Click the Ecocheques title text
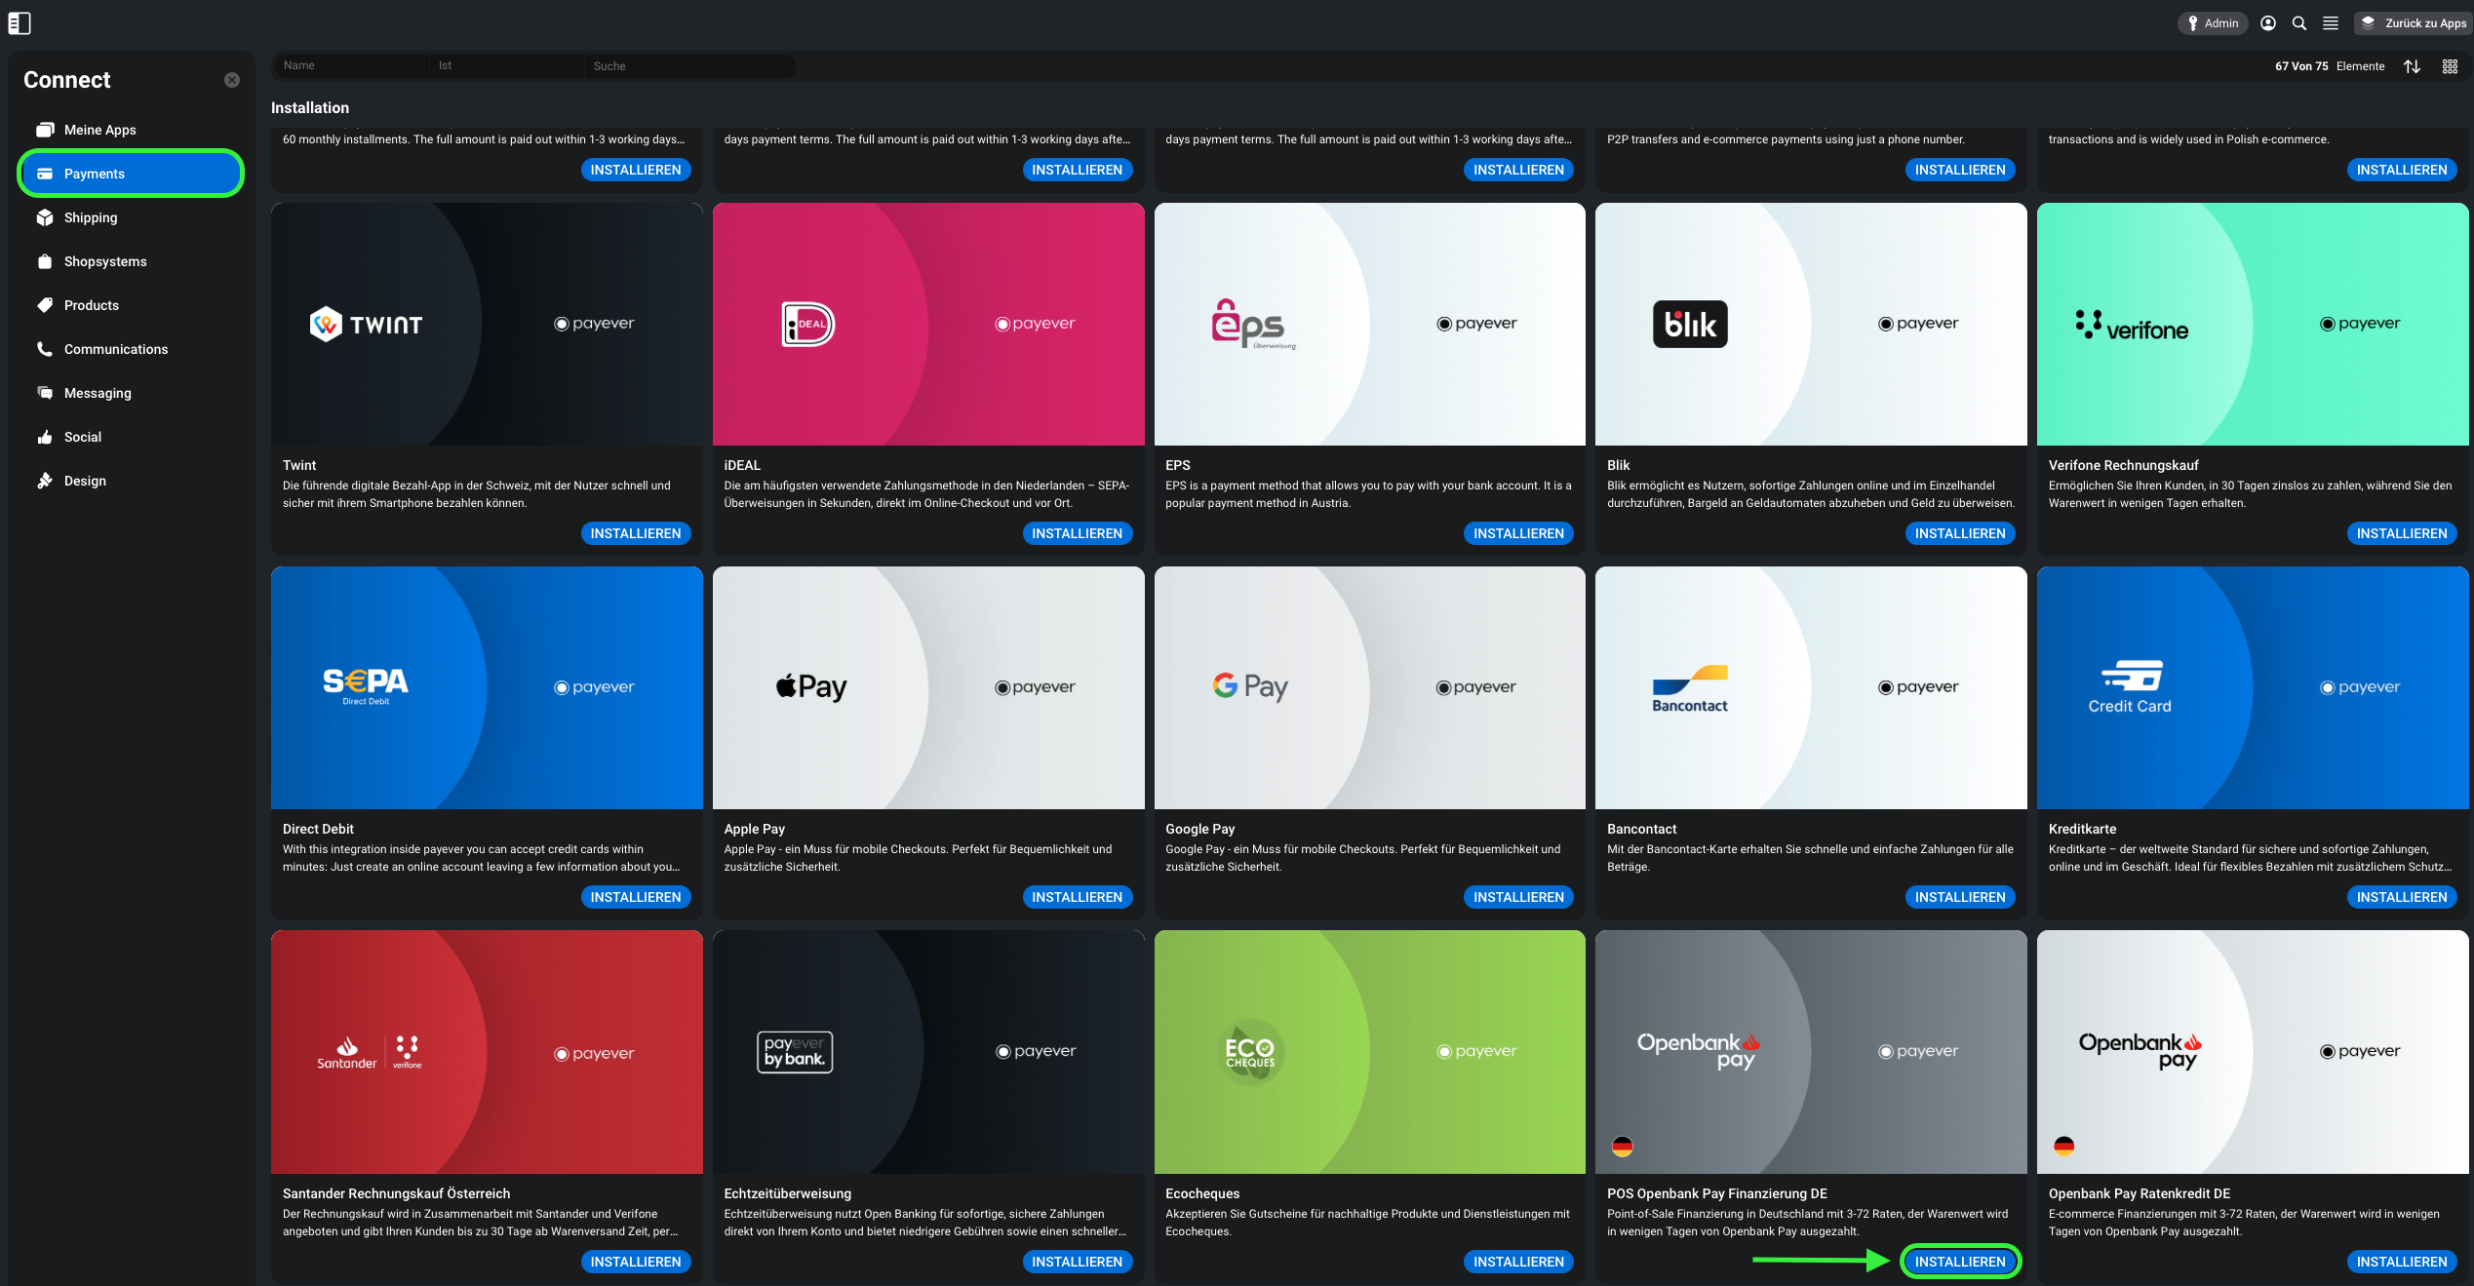 pos(1202,1193)
